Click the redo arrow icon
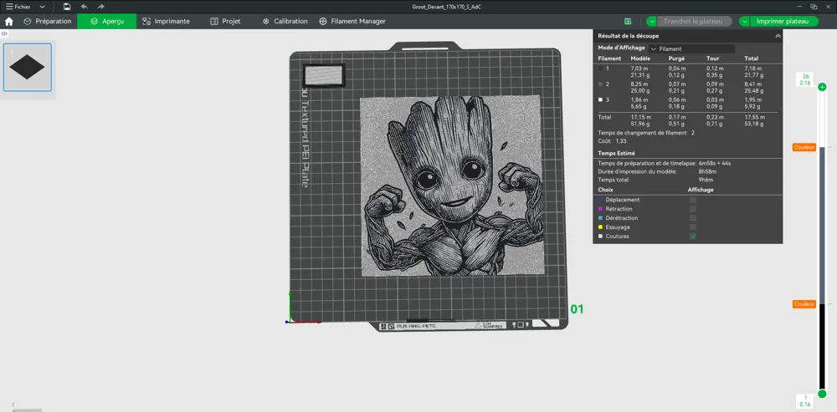The width and height of the screenshot is (837, 412). pos(101,7)
